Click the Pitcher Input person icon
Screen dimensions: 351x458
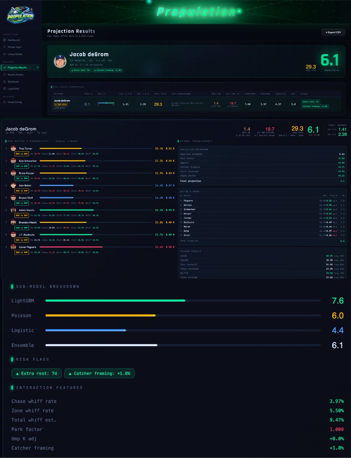(5, 47)
